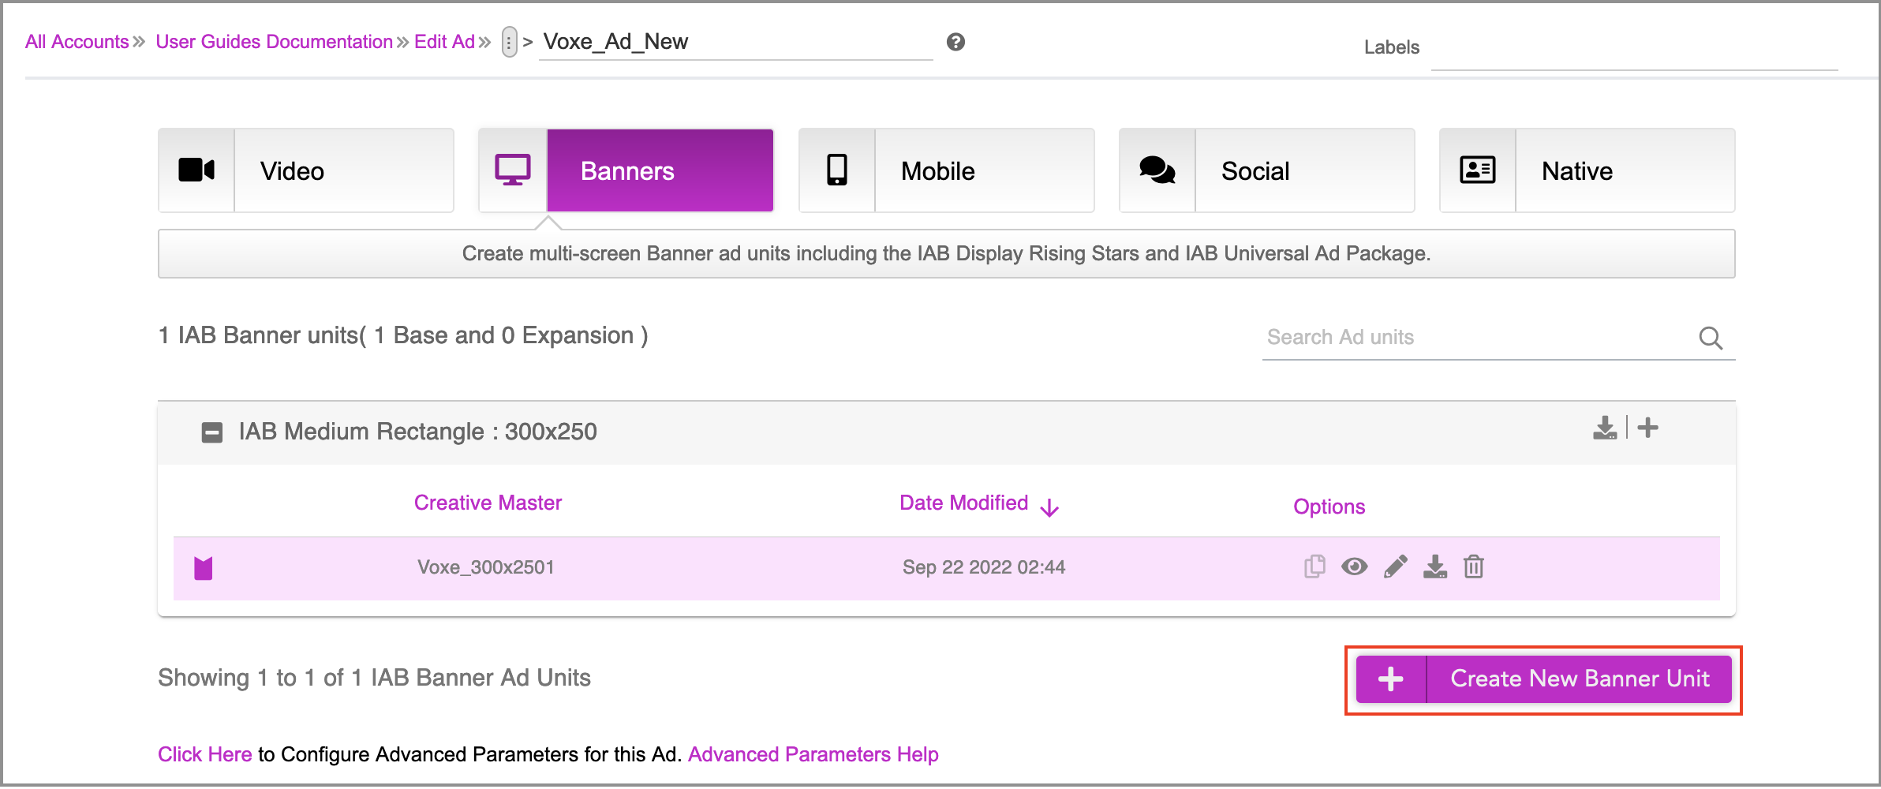This screenshot has width=1881, height=789.
Task: Download the IAB Medium Rectangle group
Action: click(1604, 428)
